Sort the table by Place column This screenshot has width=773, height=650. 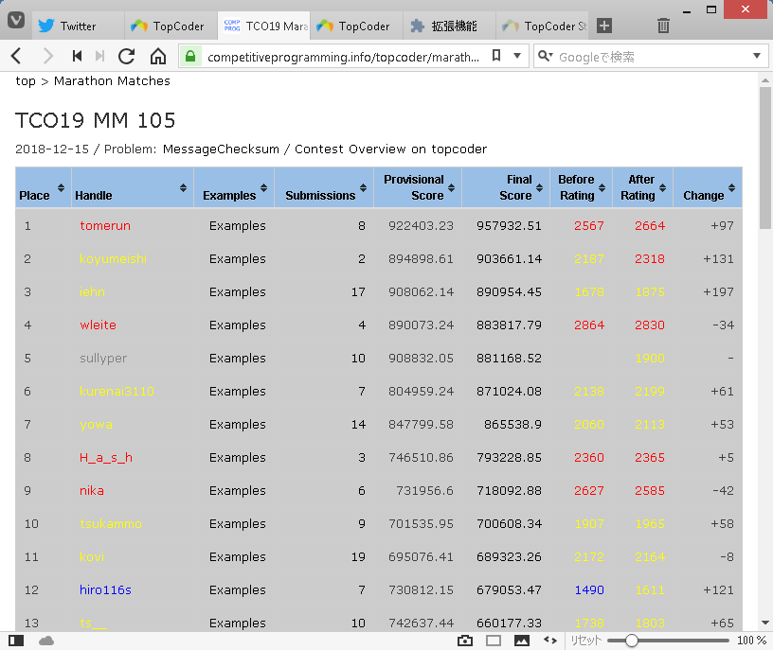44,187
